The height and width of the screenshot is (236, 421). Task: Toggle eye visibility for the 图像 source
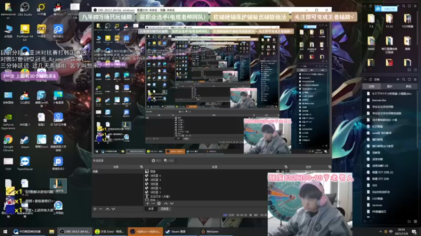pos(278,171)
